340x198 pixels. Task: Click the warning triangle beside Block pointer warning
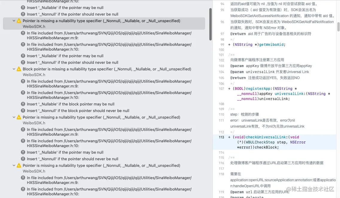coord(19,69)
